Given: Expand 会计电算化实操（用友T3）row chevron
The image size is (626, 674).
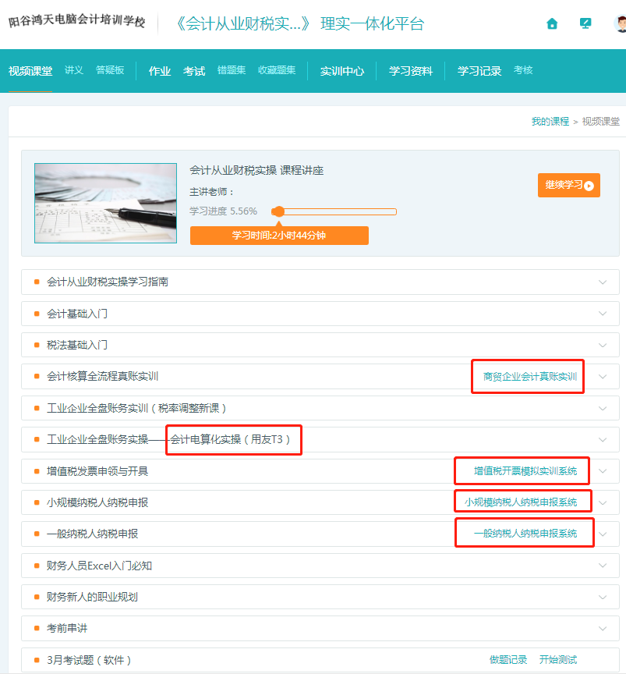Looking at the screenshot, I should tap(603, 440).
